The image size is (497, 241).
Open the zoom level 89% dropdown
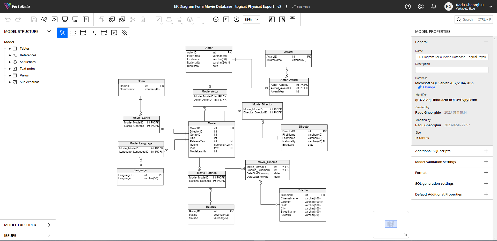[251, 19]
